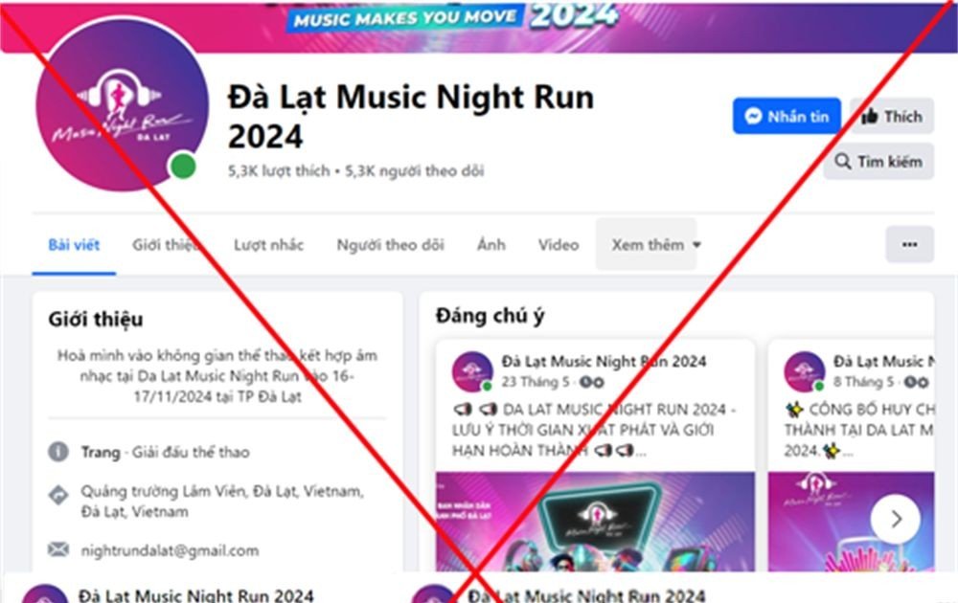Open the first featured post image

click(x=595, y=522)
